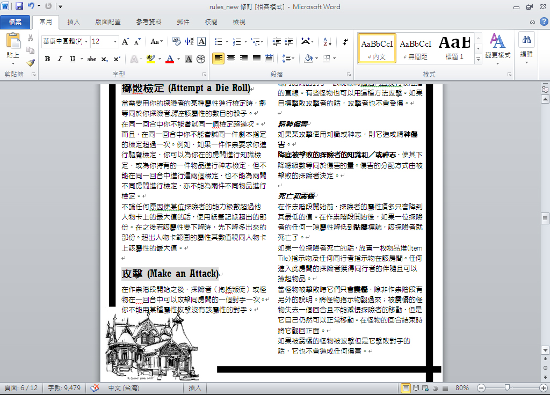The width and height of the screenshot is (550, 395).
Task: Expand multilevel list dropdown
Action: [262, 42]
